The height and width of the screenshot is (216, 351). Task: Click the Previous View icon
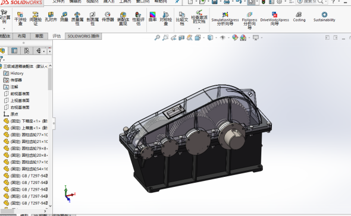[x=174, y=38]
